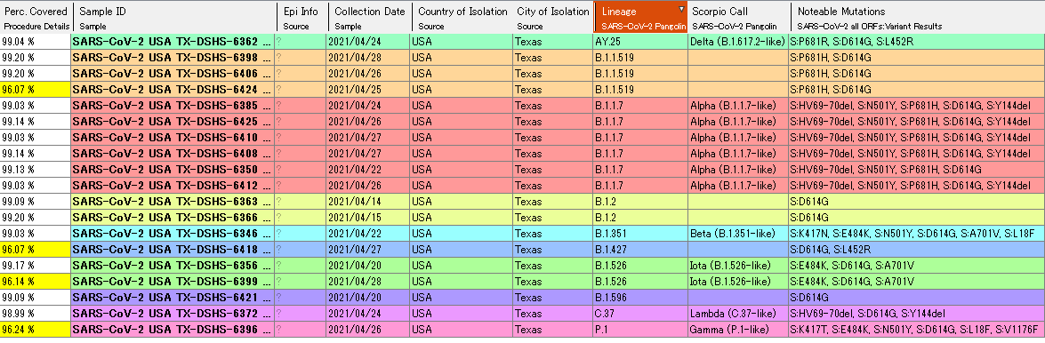Click lineage cell B.1.427

click(639, 249)
